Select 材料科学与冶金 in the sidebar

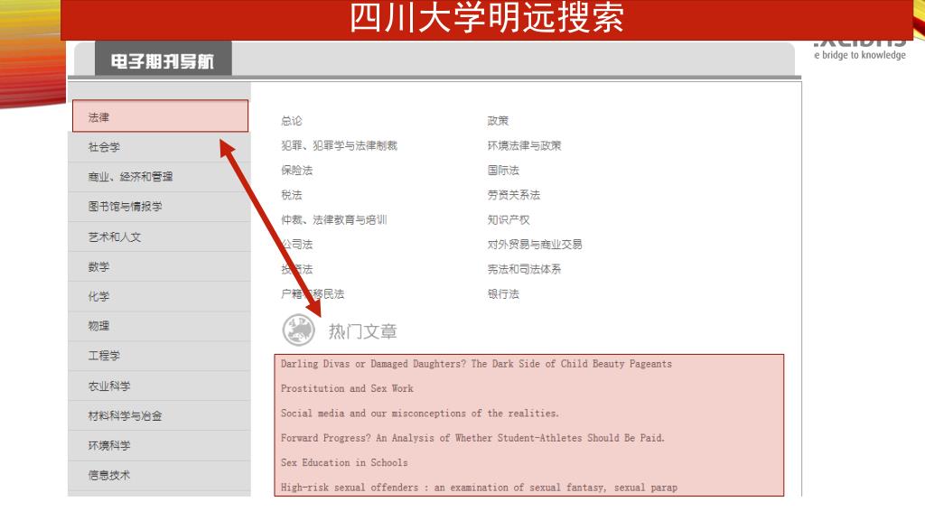[159, 415]
